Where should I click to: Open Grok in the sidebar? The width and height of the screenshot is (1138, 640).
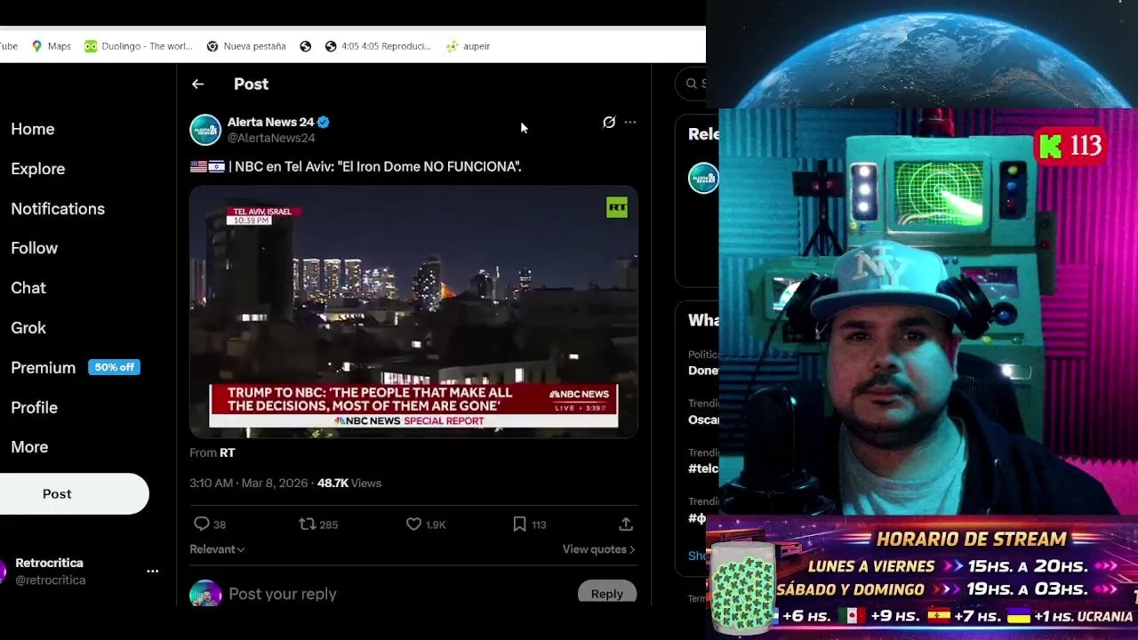(28, 328)
